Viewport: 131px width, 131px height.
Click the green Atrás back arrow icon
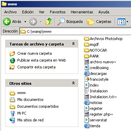pos(7,22)
